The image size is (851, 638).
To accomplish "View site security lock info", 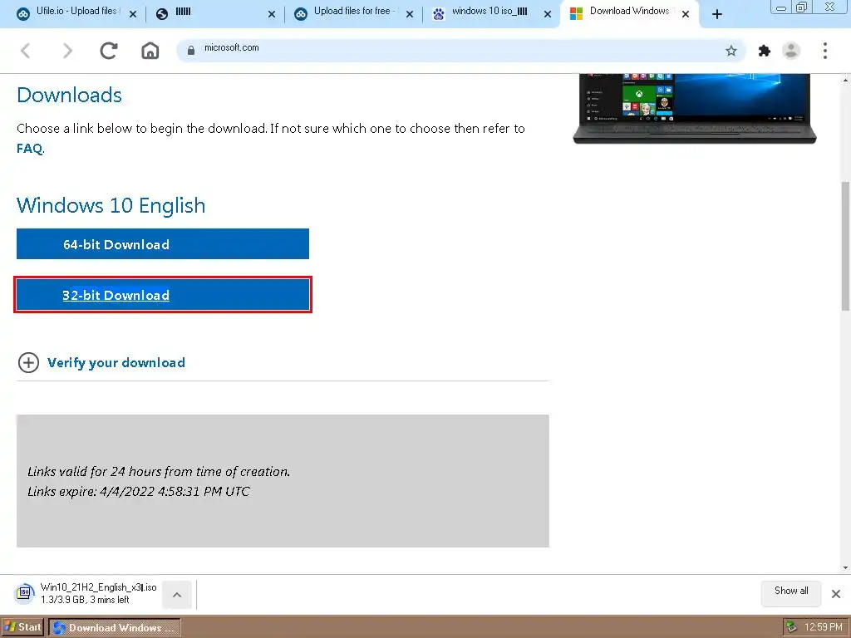I will click(191, 51).
